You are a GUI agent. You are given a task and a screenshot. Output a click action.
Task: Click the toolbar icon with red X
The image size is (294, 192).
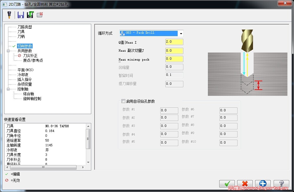pos(40,15)
